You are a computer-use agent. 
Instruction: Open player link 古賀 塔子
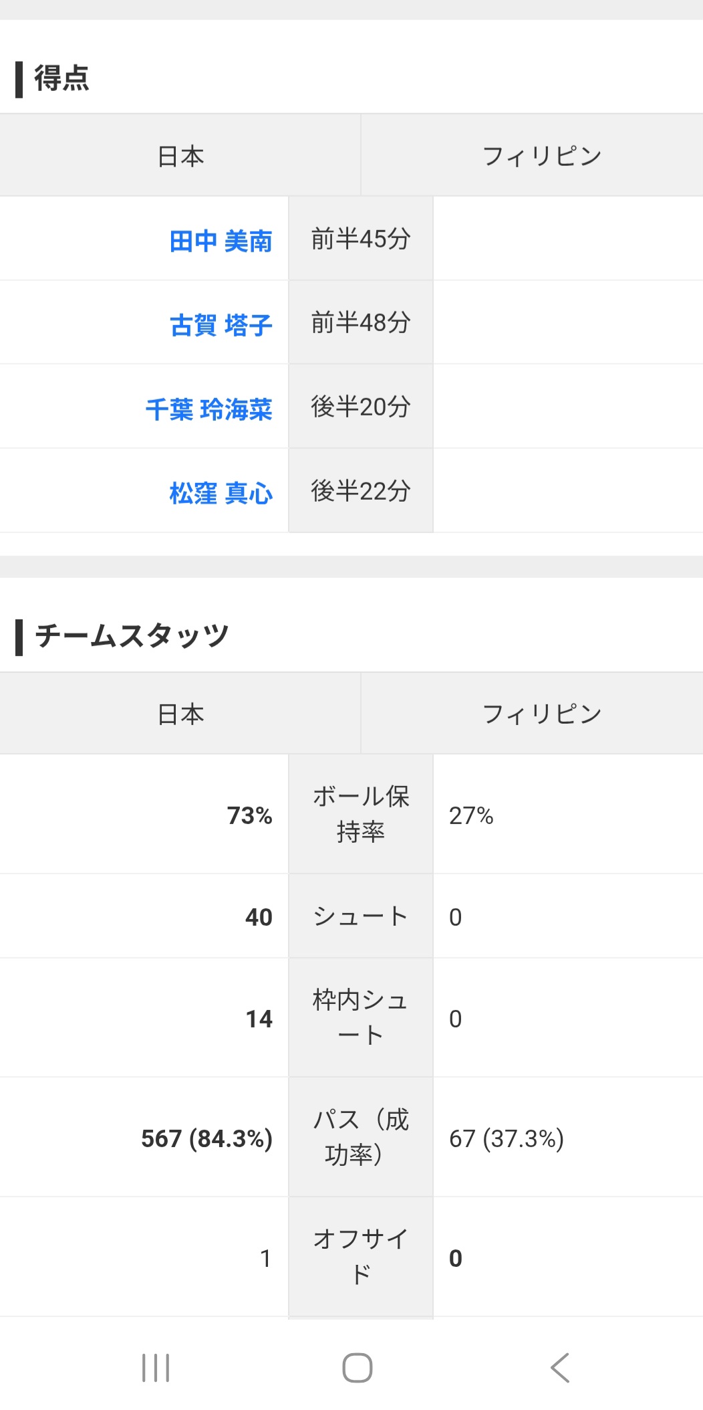coord(221,325)
